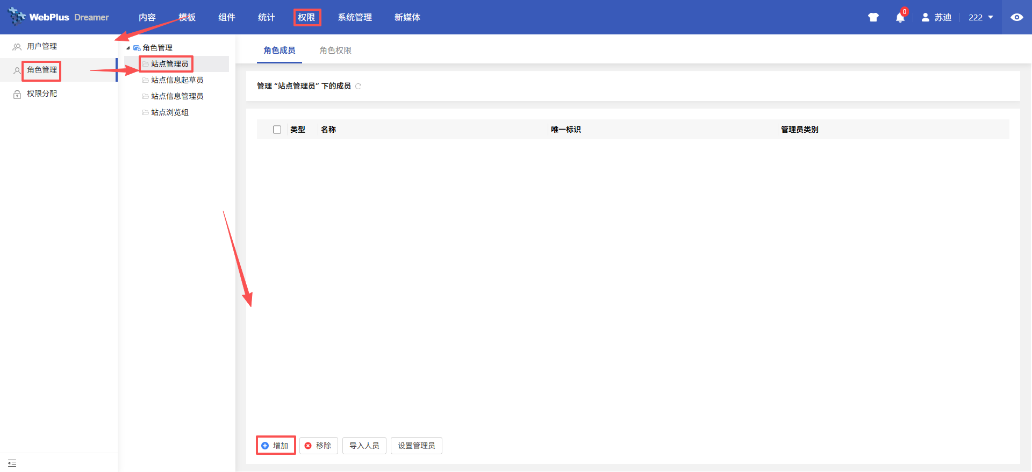
Task: Click the WebPlus Dreamer logo
Action: (58, 17)
